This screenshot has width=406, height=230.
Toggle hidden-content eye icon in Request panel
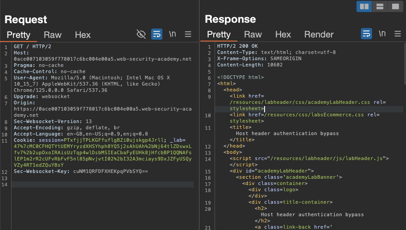(x=141, y=34)
